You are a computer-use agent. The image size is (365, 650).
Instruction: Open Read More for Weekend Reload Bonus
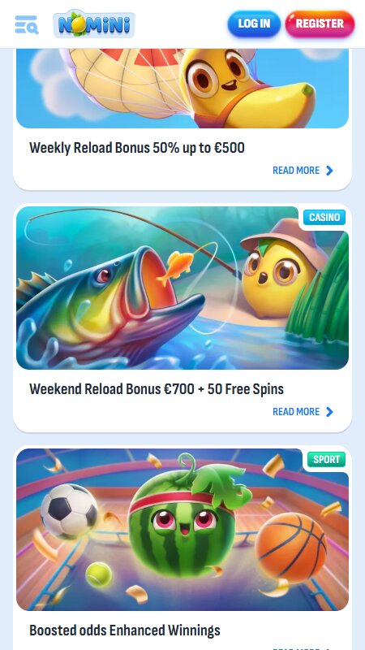tap(296, 412)
